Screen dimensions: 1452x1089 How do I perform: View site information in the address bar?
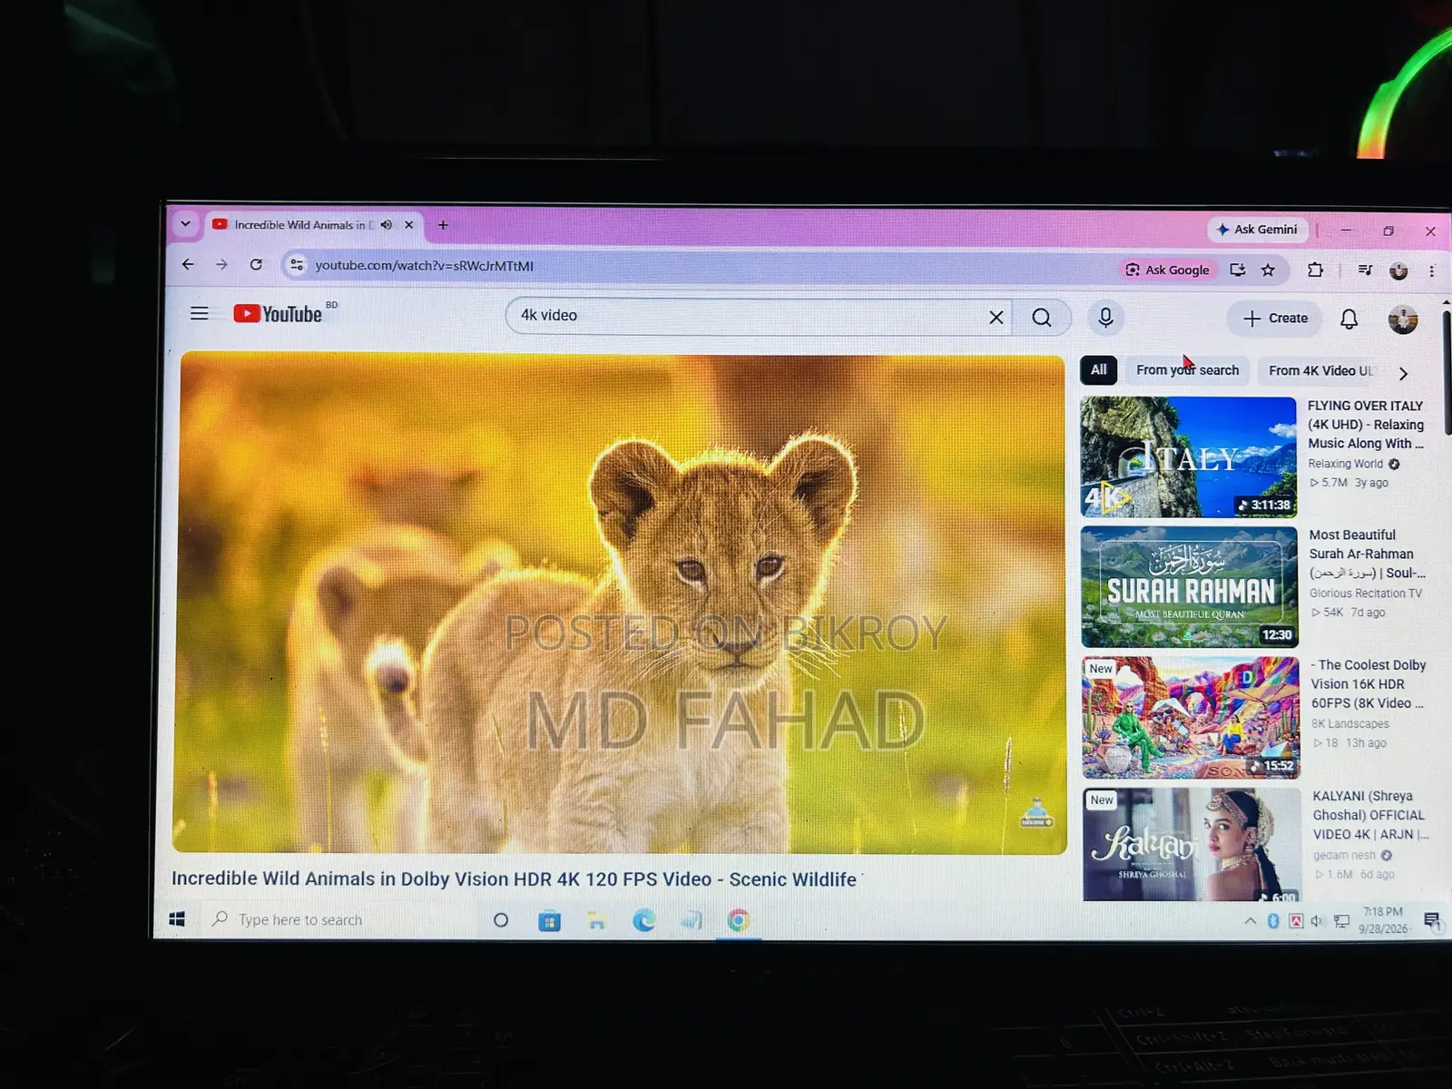point(296,265)
